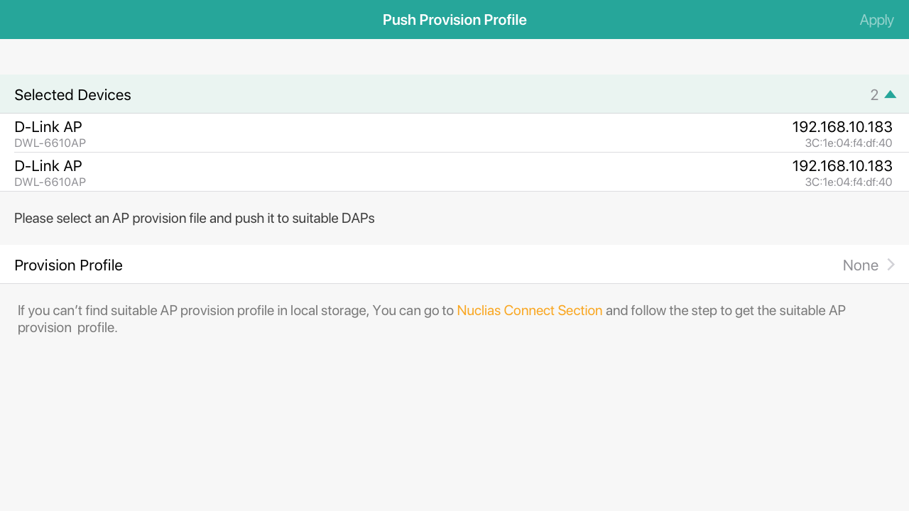909x511 pixels.
Task: Click the second device's MAC address
Action: (848, 182)
